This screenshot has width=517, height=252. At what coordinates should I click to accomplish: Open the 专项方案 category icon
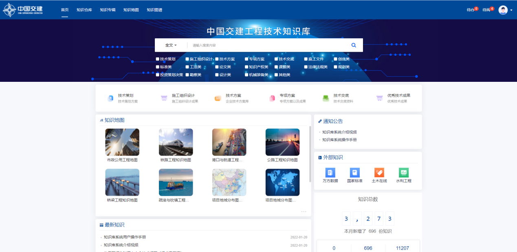(272, 98)
